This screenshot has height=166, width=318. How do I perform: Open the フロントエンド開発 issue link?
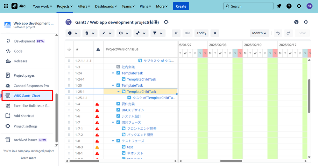pyautogui.click(x=142, y=128)
